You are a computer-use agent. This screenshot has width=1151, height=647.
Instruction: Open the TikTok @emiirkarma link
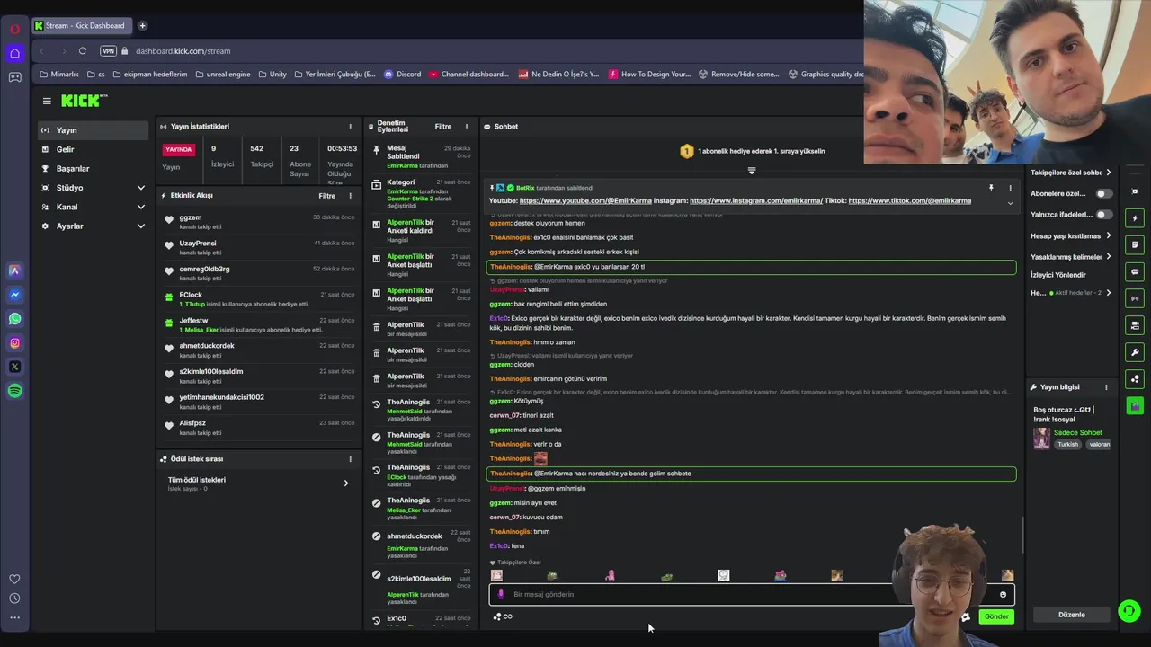(910, 201)
